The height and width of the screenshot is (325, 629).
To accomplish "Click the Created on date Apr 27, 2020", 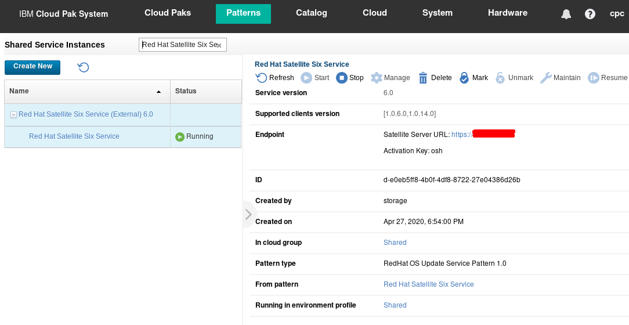I will tap(423, 222).
